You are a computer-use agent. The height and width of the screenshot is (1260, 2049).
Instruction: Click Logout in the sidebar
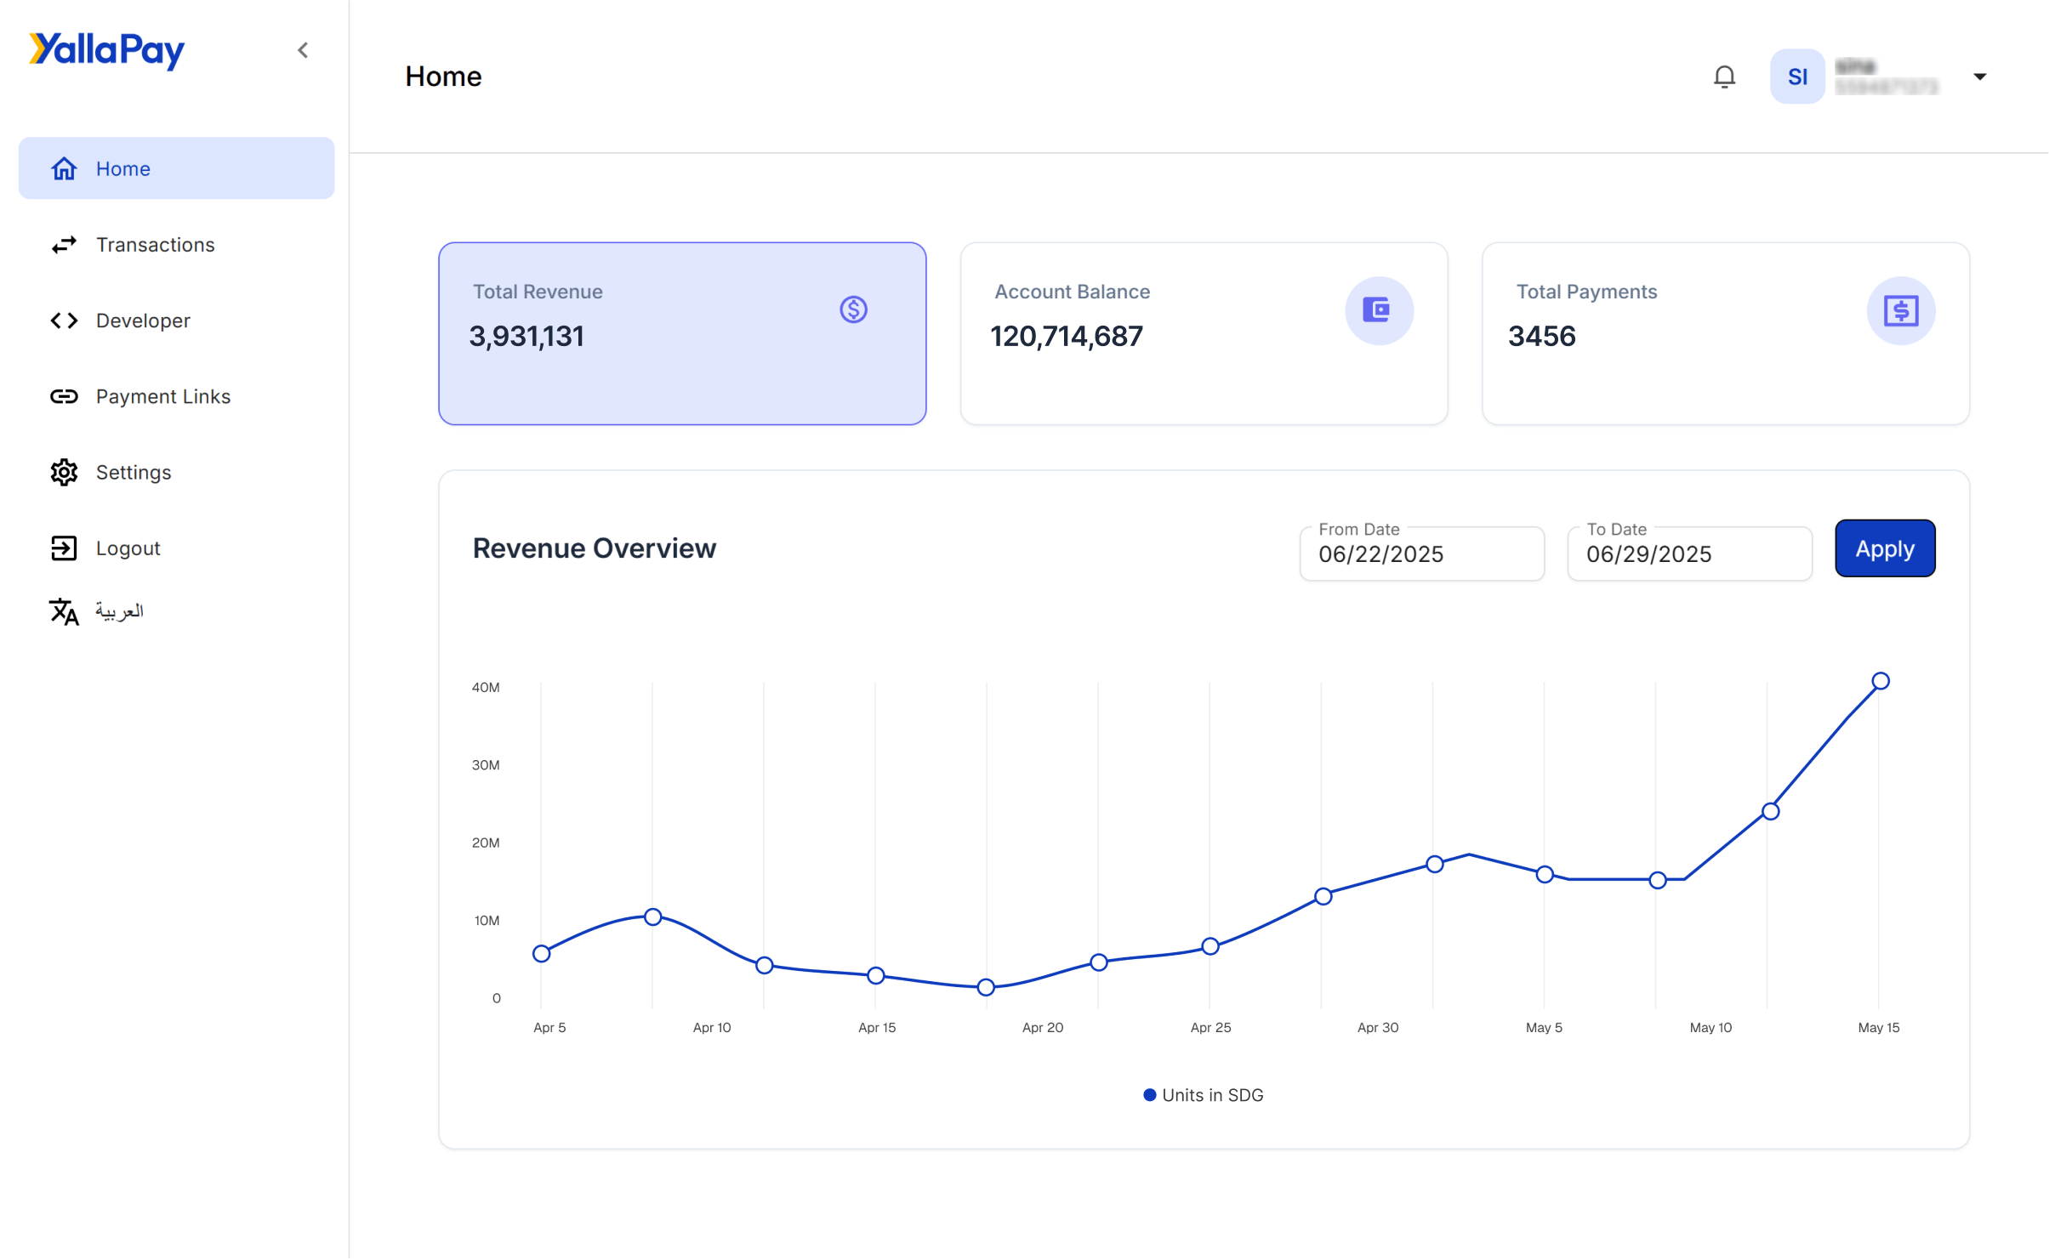[x=128, y=548]
